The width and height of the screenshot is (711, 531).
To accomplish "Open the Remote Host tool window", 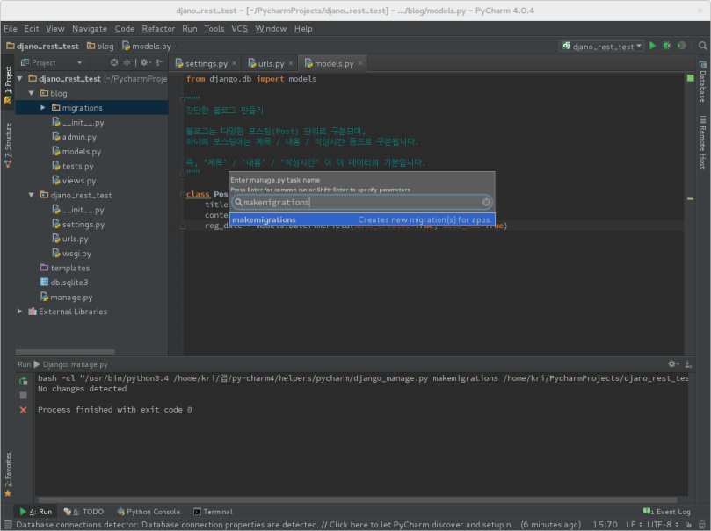I will click(703, 142).
